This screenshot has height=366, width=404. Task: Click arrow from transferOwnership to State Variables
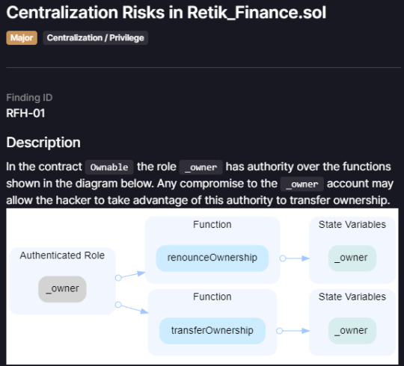[x=293, y=331]
